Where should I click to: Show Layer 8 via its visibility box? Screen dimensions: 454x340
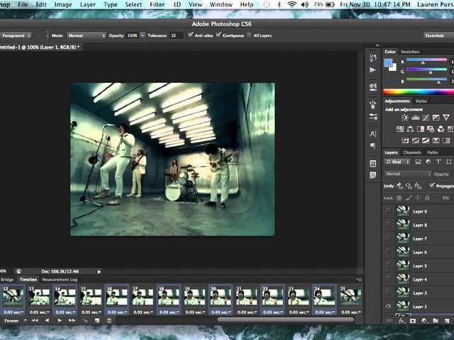[x=388, y=225]
